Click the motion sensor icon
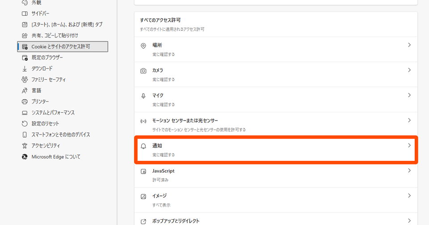The height and width of the screenshot is (225, 429). (x=143, y=121)
